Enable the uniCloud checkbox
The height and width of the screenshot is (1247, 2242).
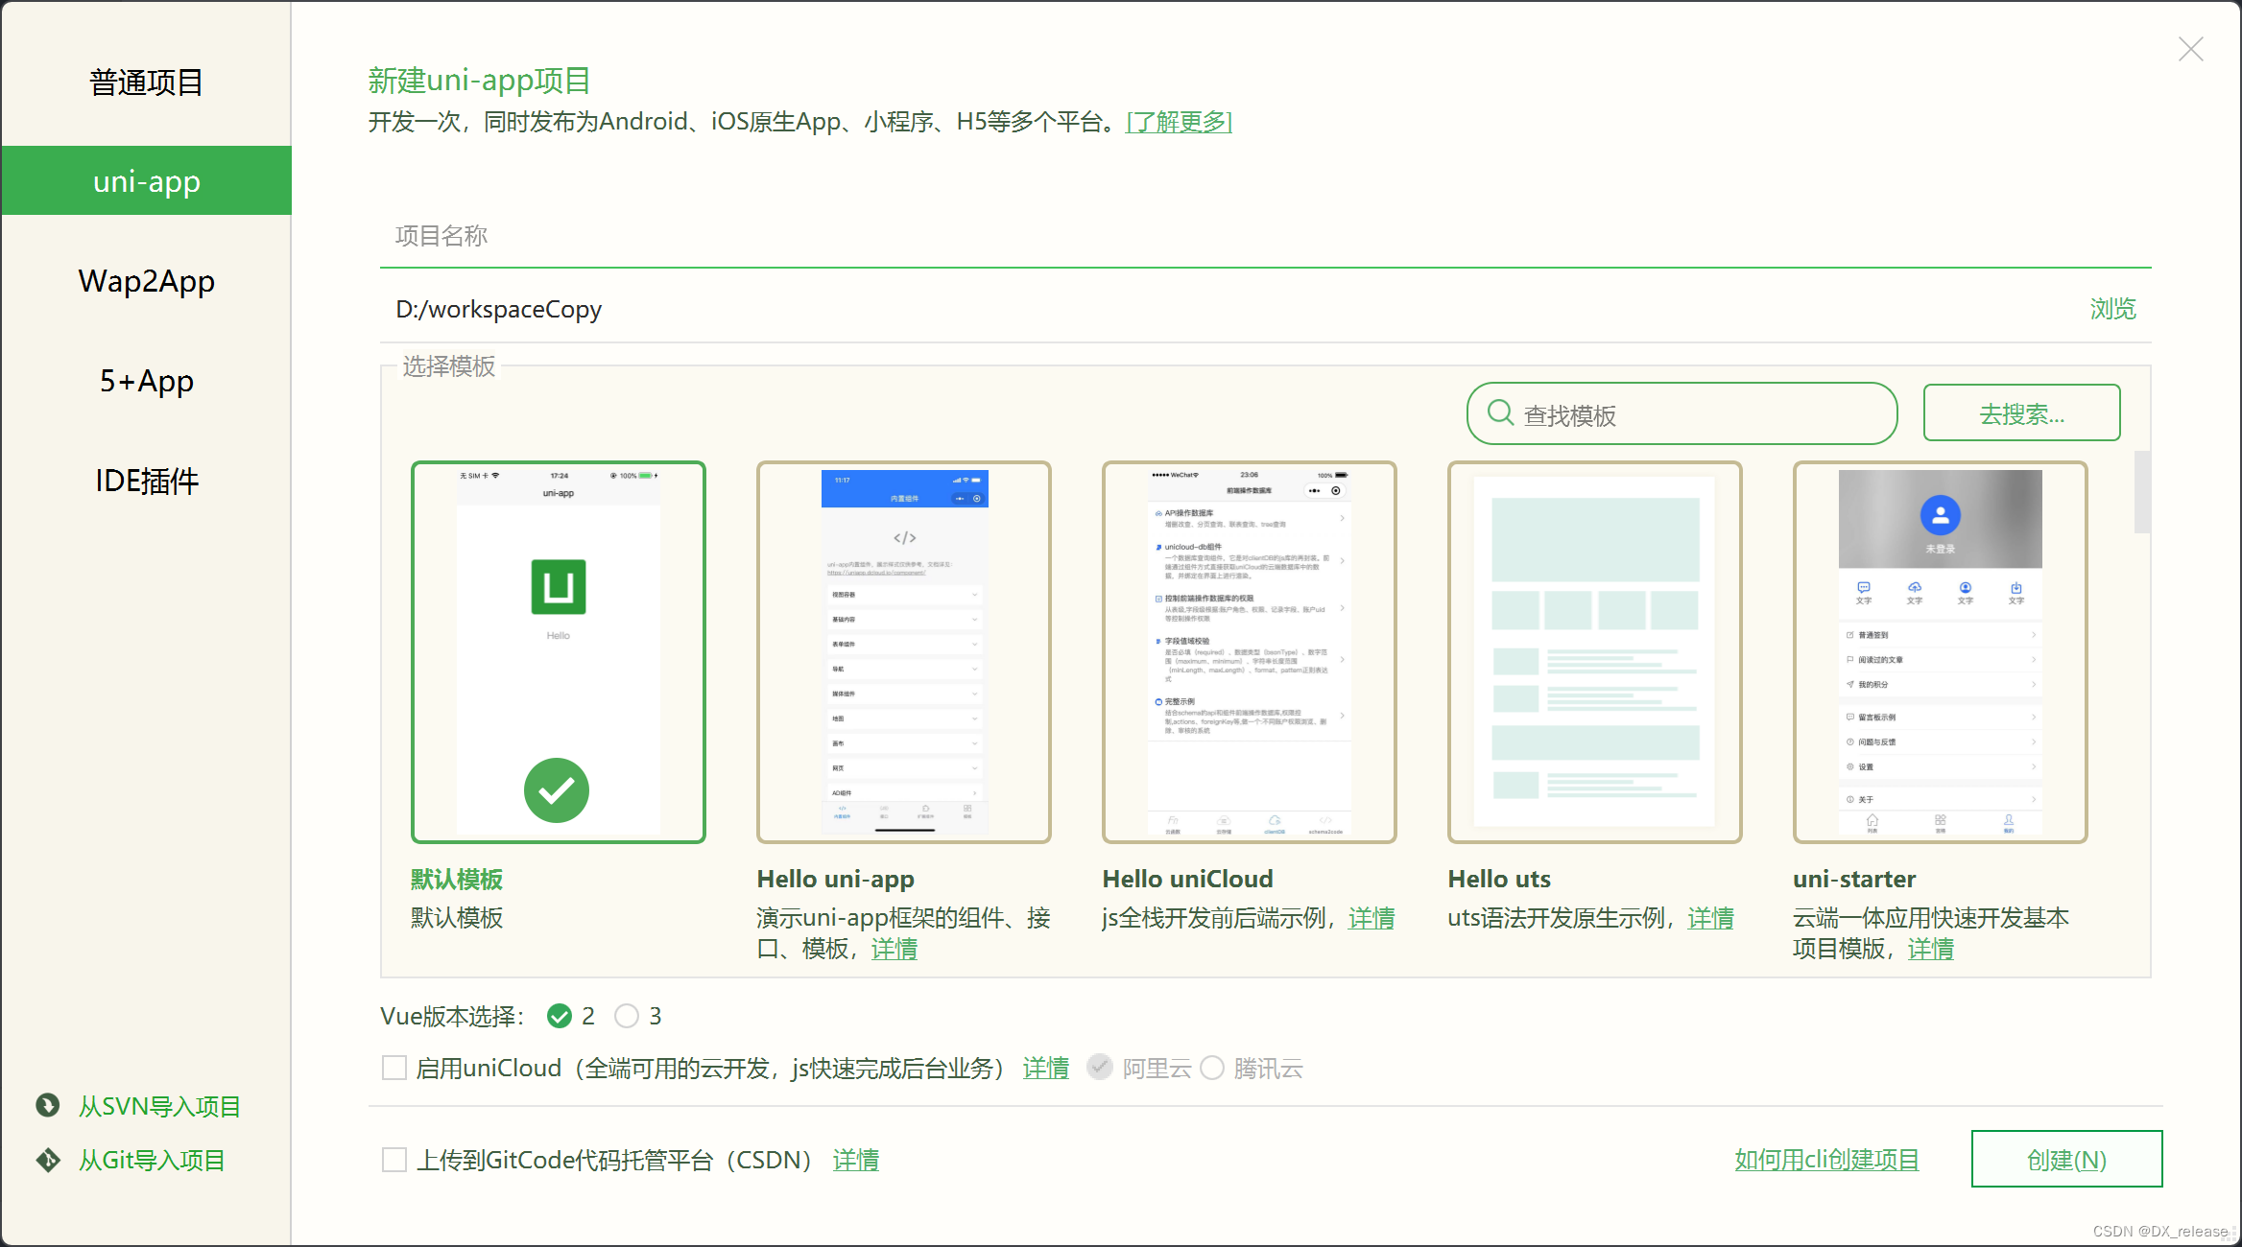pos(394,1068)
